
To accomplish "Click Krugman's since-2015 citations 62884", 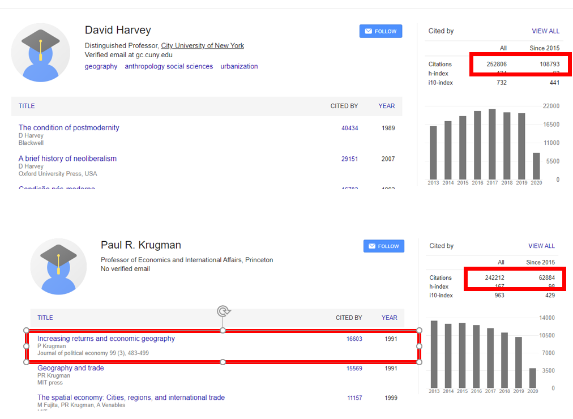I will tap(547, 277).
